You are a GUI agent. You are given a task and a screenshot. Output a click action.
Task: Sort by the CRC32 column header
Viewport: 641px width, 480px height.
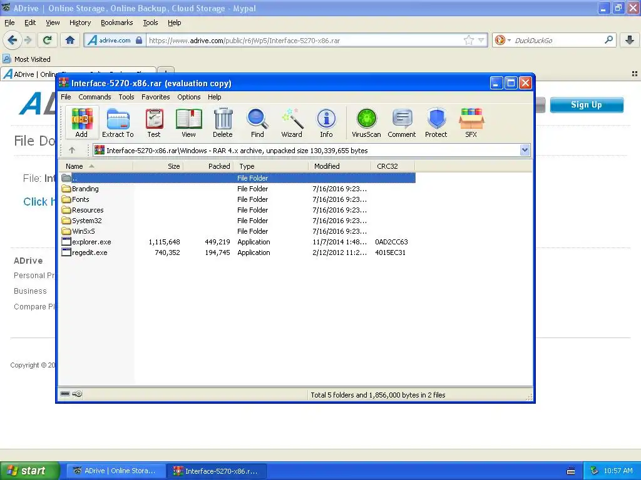(393, 166)
